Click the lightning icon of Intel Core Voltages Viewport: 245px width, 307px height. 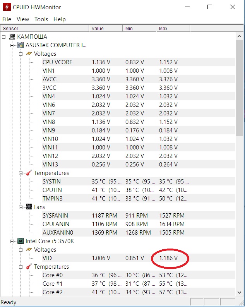[29, 249]
